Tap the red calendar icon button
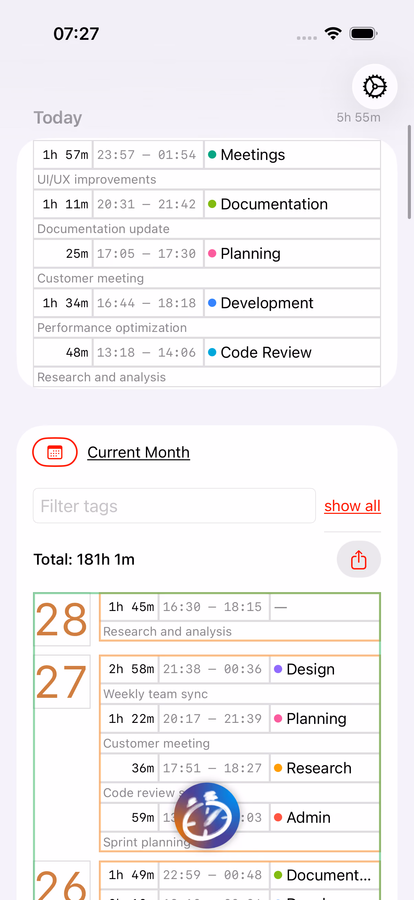 [55, 452]
